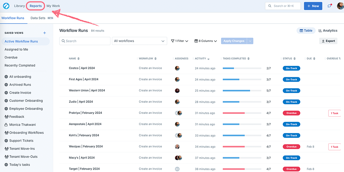Open the Costco | April 2024 run
The width and height of the screenshot is (344, 172).
coord(82,68)
